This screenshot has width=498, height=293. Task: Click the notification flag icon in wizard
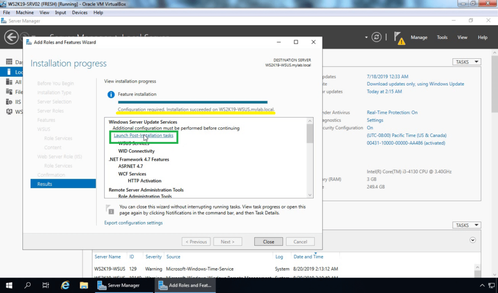[109, 209]
